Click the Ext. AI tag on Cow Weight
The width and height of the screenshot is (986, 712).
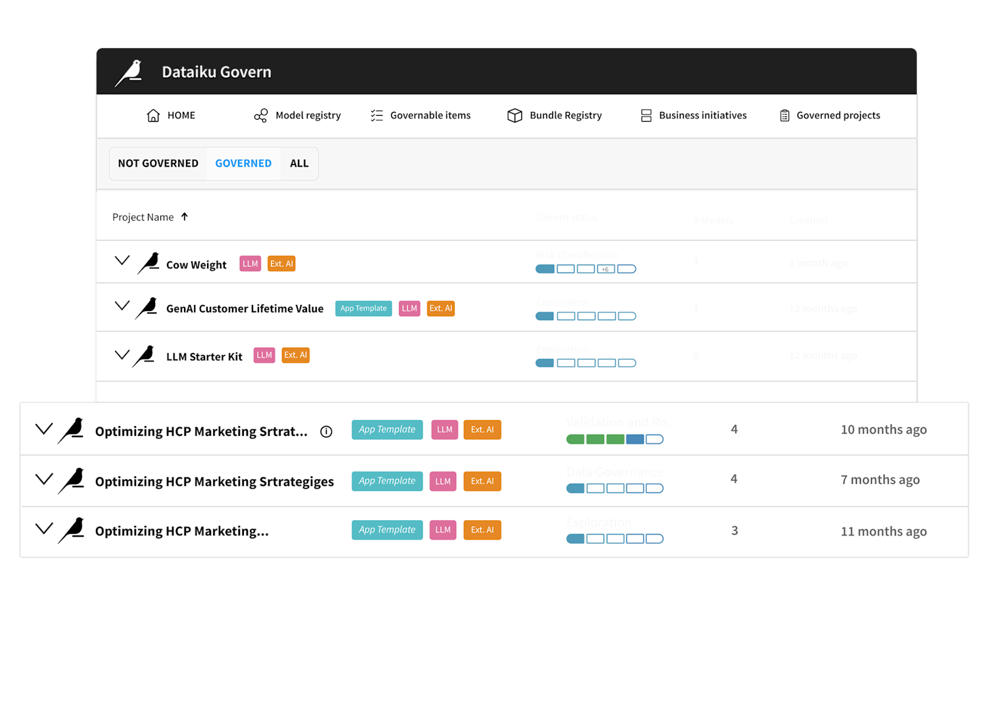click(281, 264)
